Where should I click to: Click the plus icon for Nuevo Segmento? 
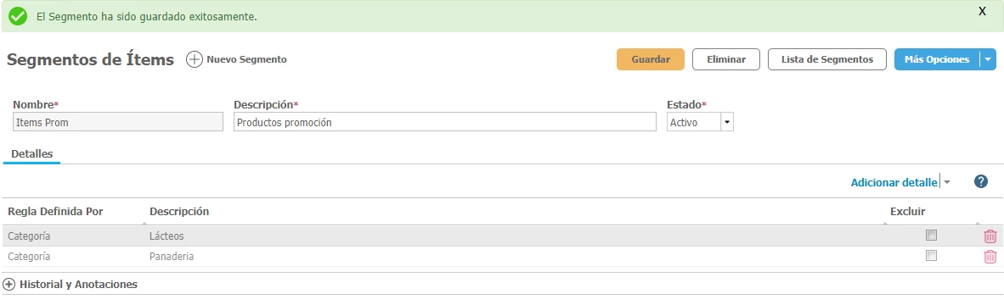pos(194,59)
